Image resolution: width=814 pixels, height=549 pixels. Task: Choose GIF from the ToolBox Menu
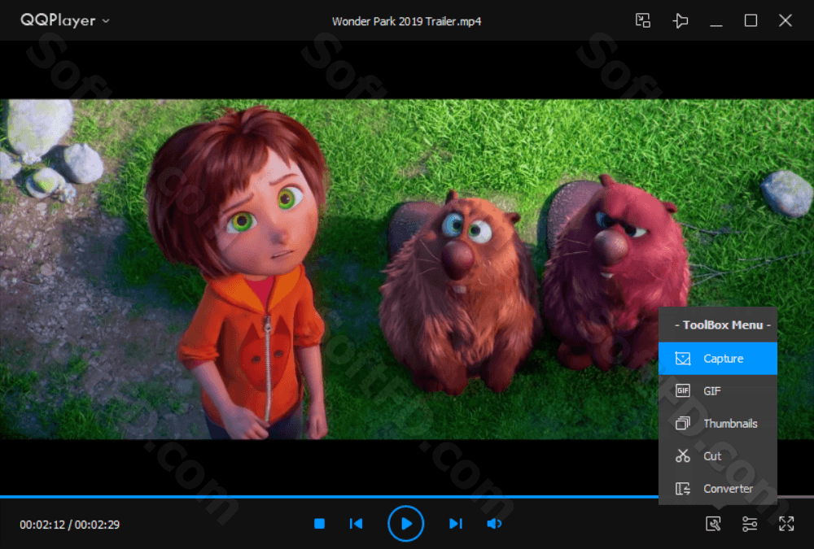tap(717, 390)
